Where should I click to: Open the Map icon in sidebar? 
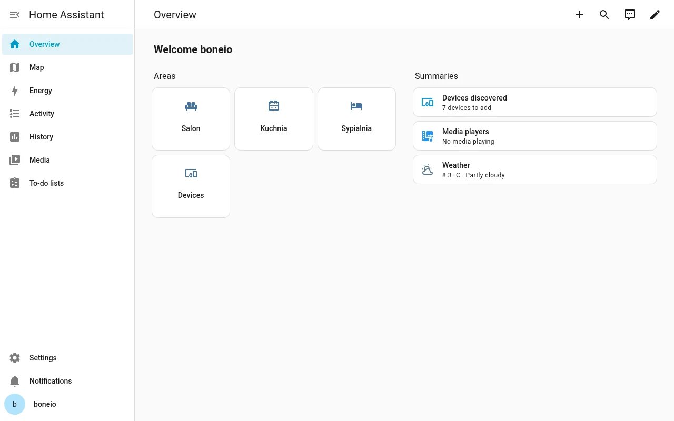tap(15, 67)
